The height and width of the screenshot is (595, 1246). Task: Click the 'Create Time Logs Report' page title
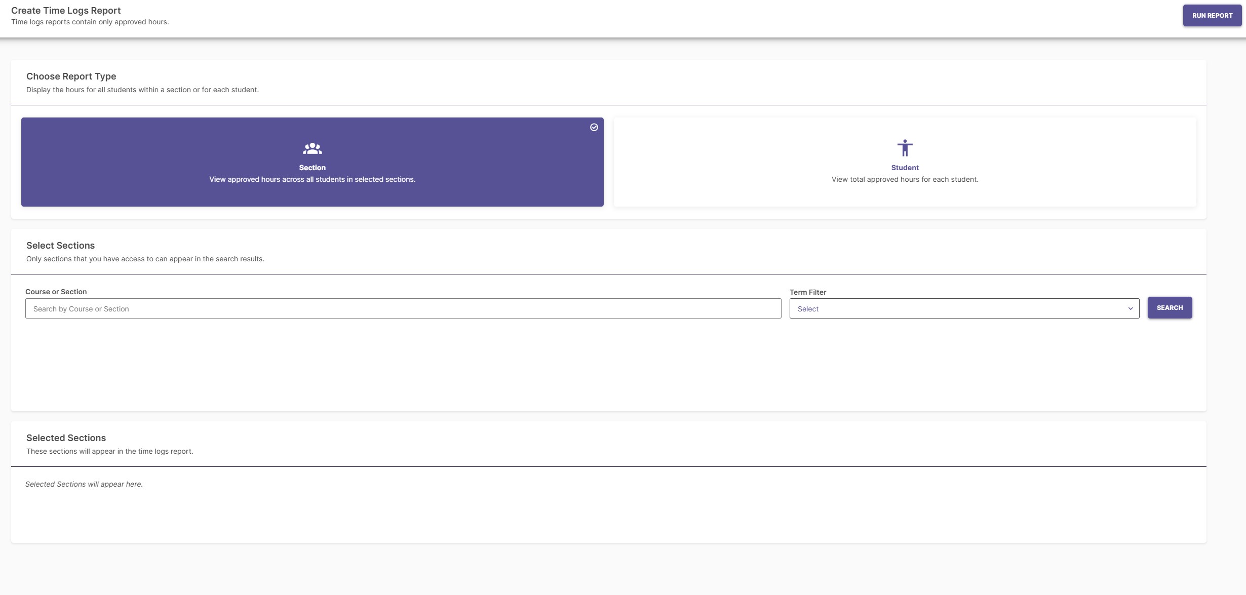click(66, 11)
